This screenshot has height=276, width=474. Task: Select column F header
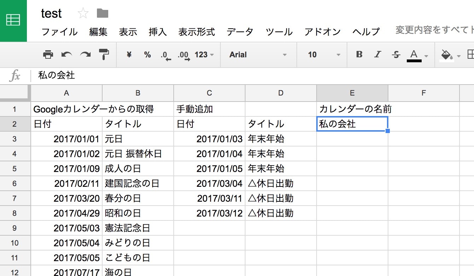(424, 93)
